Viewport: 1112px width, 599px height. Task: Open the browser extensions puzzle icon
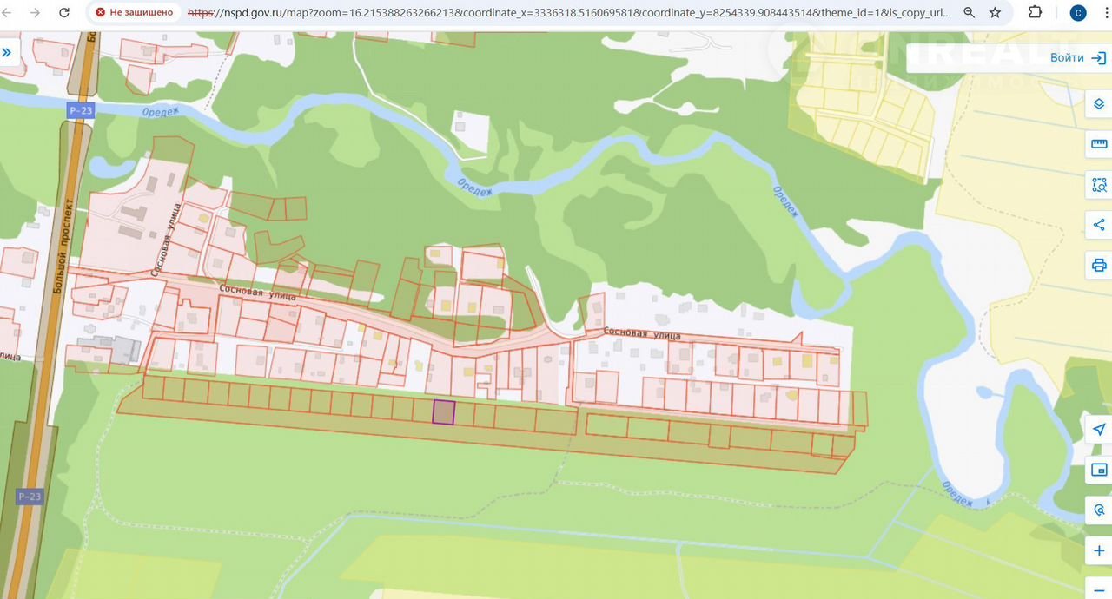[x=1035, y=13]
